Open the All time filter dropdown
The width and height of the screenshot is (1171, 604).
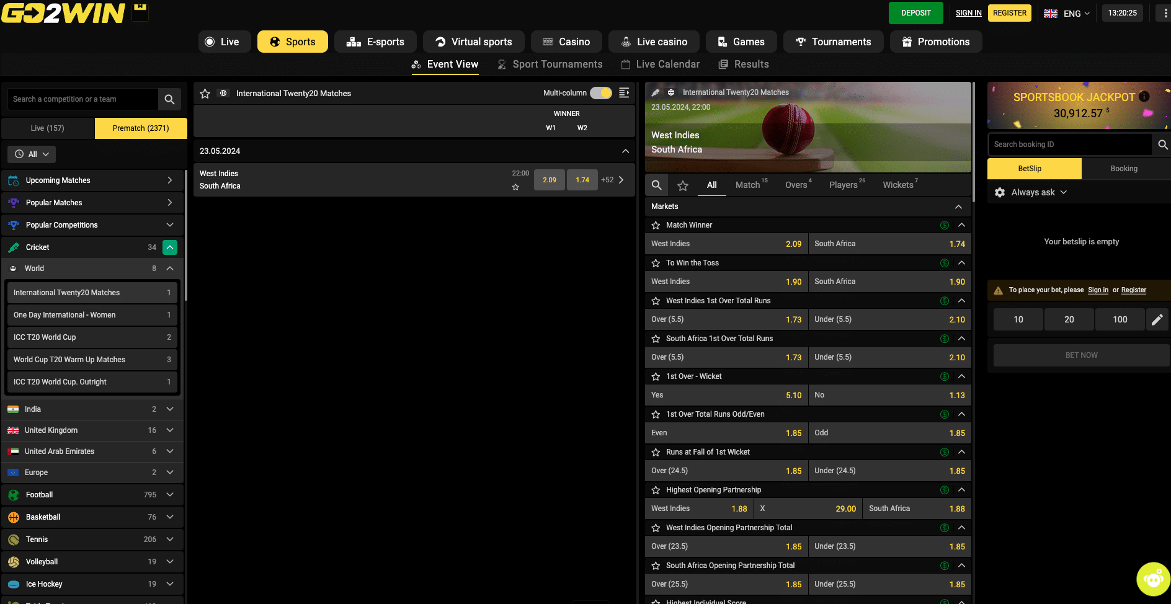pyautogui.click(x=32, y=154)
